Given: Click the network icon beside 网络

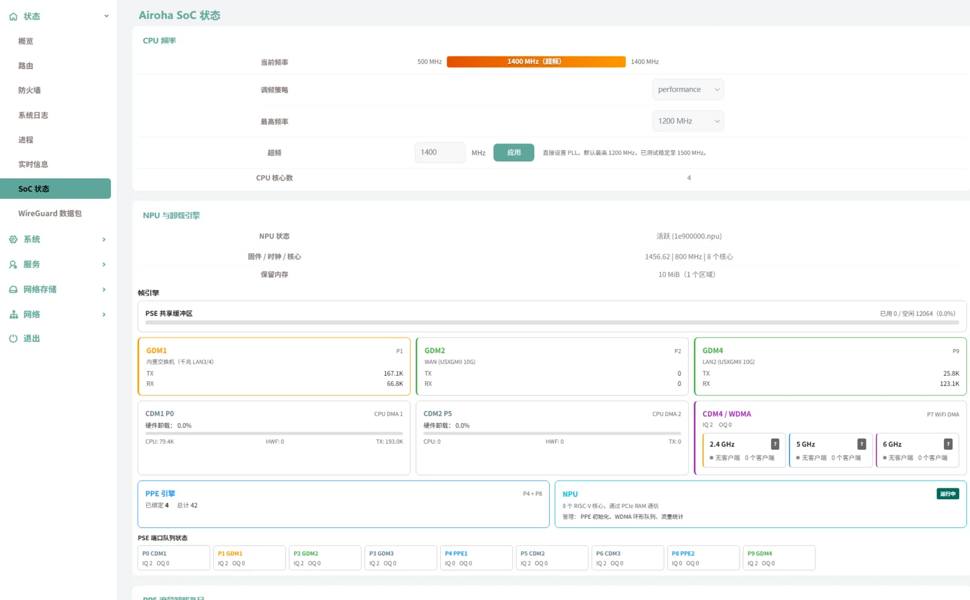Looking at the screenshot, I should click(x=13, y=315).
